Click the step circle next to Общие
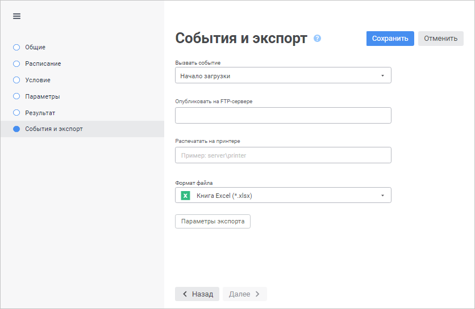This screenshot has width=475, height=309. pos(16,47)
